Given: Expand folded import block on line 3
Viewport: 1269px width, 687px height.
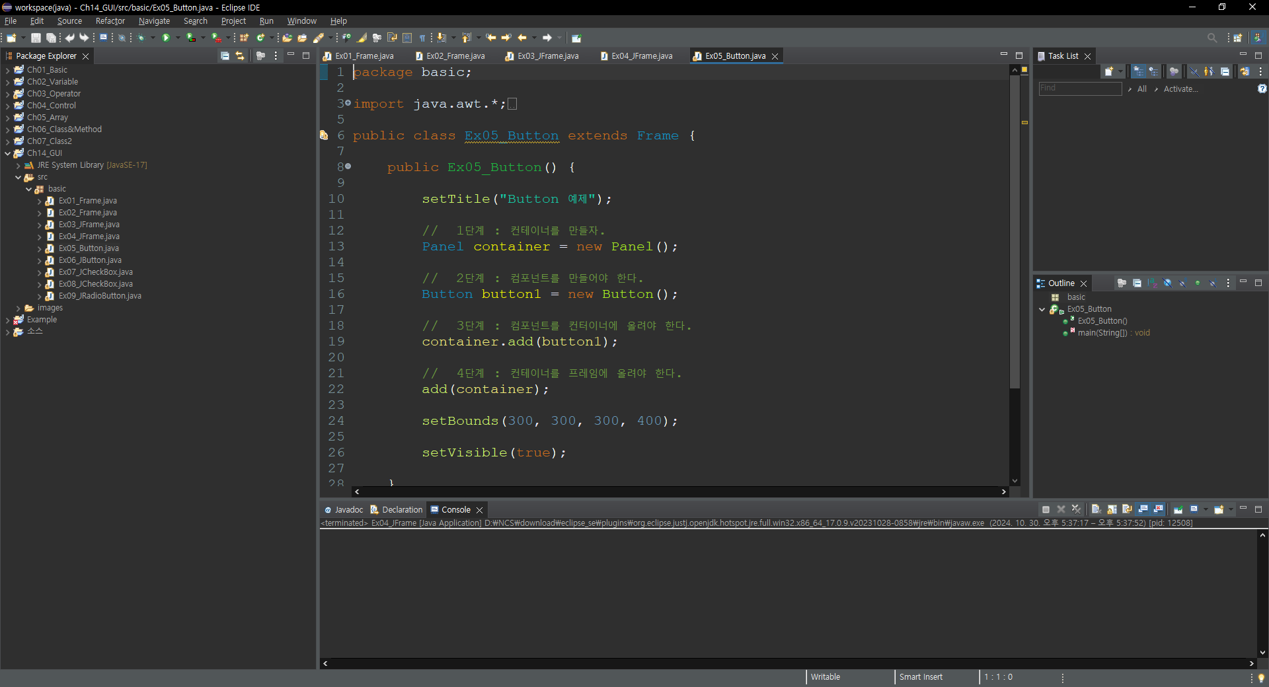Looking at the screenshot, I should pyautogui.click(x=348, y=103).
